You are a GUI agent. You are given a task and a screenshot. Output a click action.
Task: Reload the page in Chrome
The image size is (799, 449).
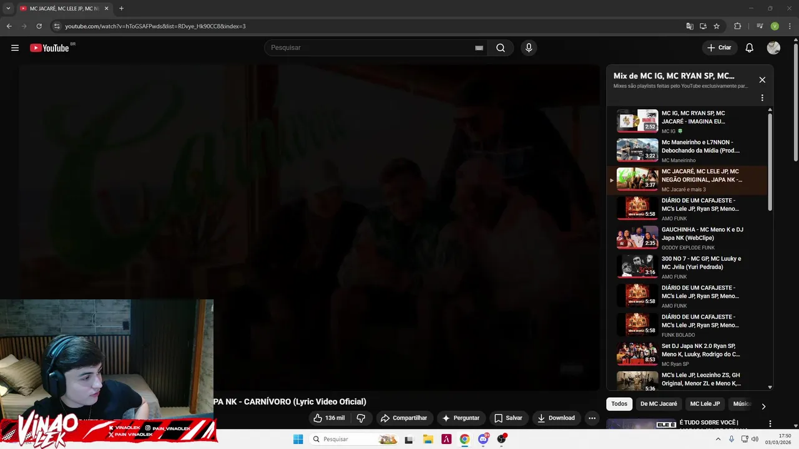tap(39, 26)
